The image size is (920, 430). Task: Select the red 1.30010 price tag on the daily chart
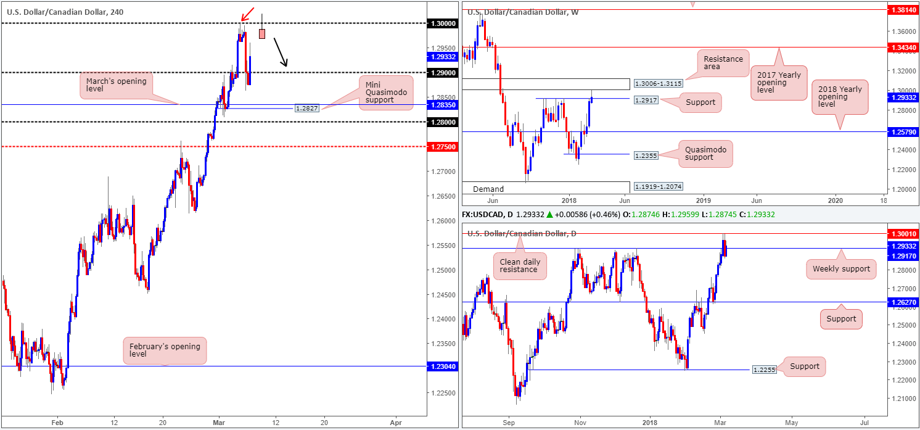[x=903, y=234]
